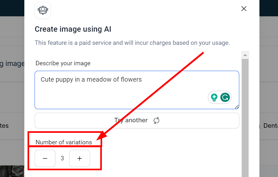This screenshot has height=177, width=278.
Task: Select the partially hidden Denta item behind dialog
Action: 270,126
